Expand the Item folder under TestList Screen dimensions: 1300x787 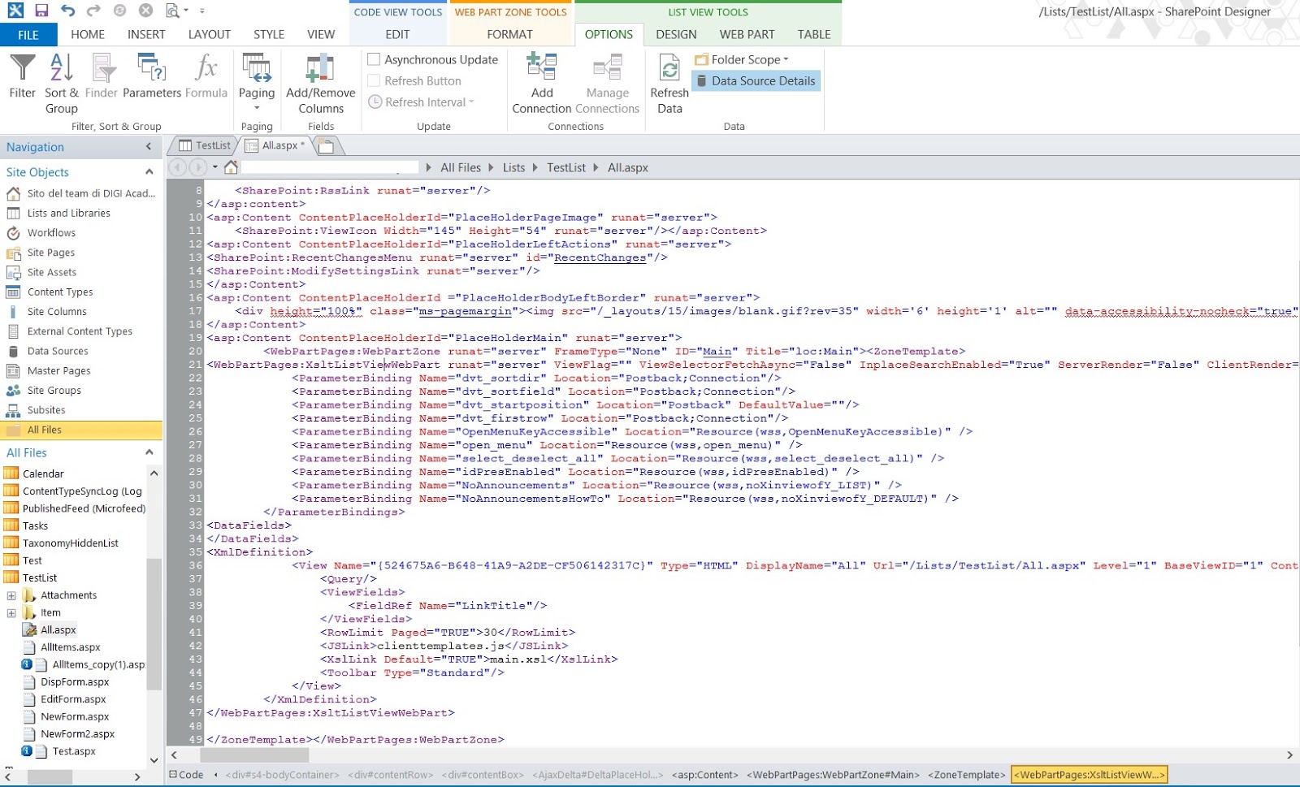13,612
